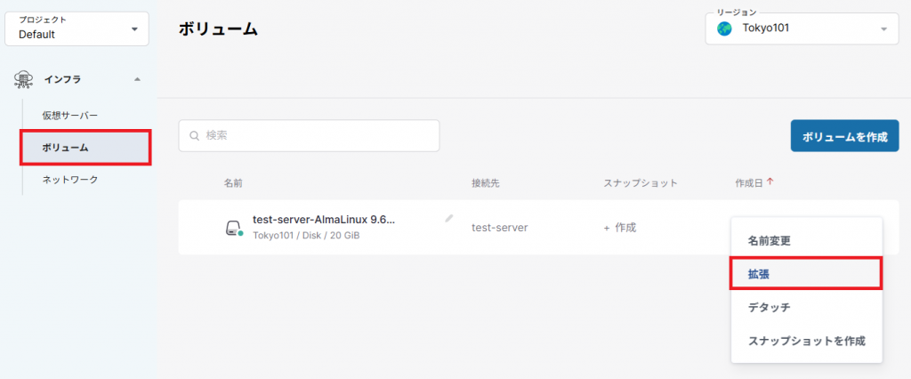911x379 pixels.
Task: Click the pencil edit icon beside volume name
Action: tap(449, 218)
